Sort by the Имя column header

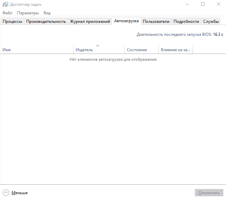tap(37, 49)
